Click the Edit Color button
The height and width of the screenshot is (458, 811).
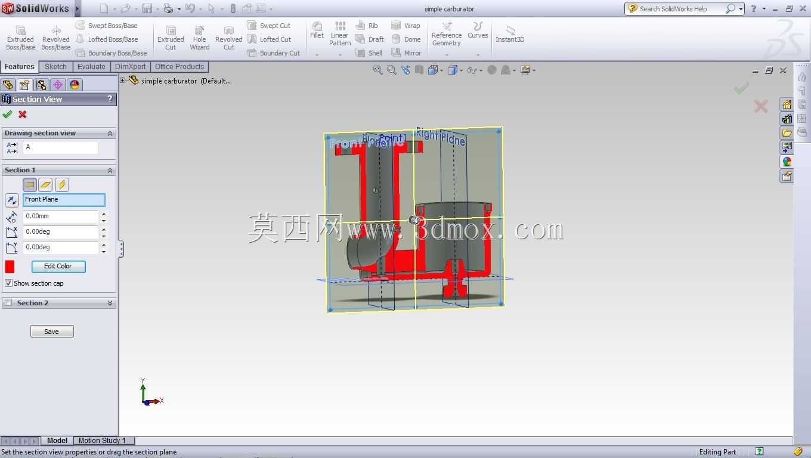58,267
